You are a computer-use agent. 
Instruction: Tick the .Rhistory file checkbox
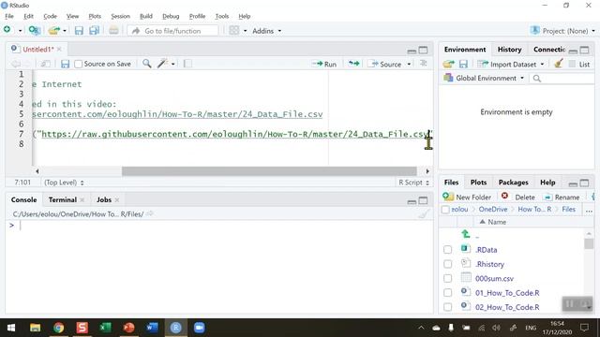[447, 264]
